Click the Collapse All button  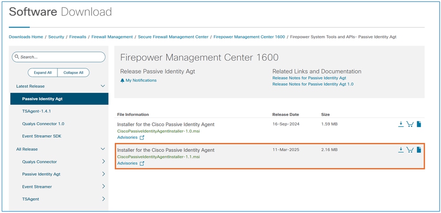(73, 72)
